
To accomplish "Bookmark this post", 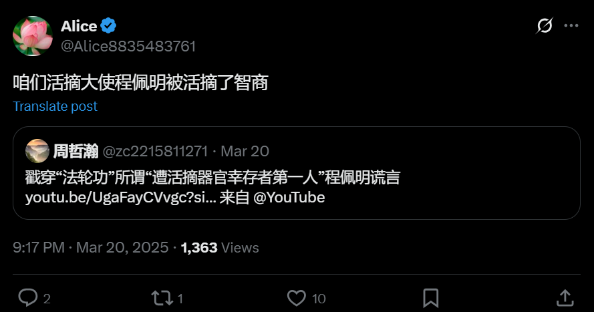I will click(x=431, y=298).
